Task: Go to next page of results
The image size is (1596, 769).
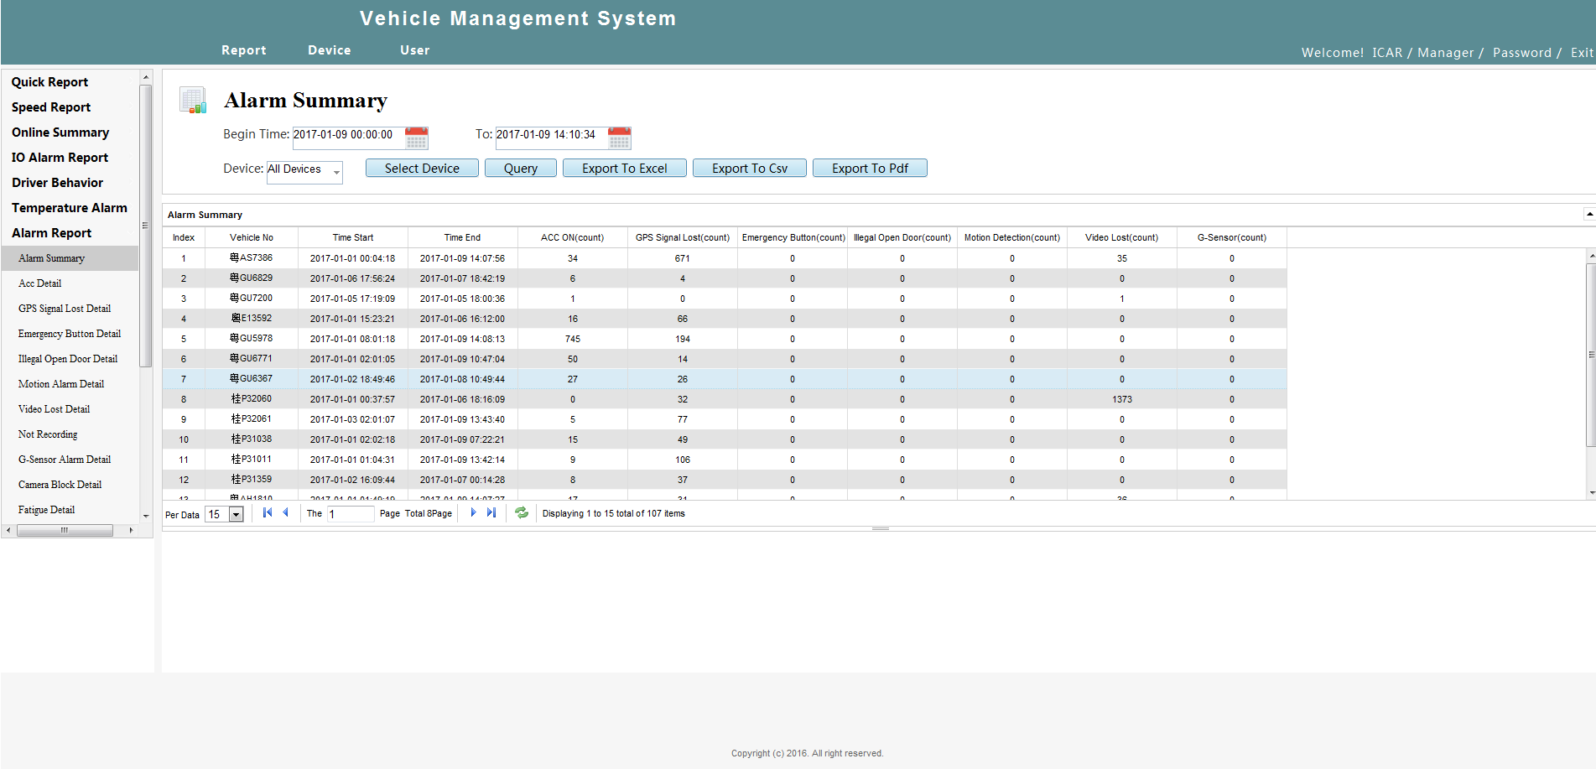Action: [473, 512]
